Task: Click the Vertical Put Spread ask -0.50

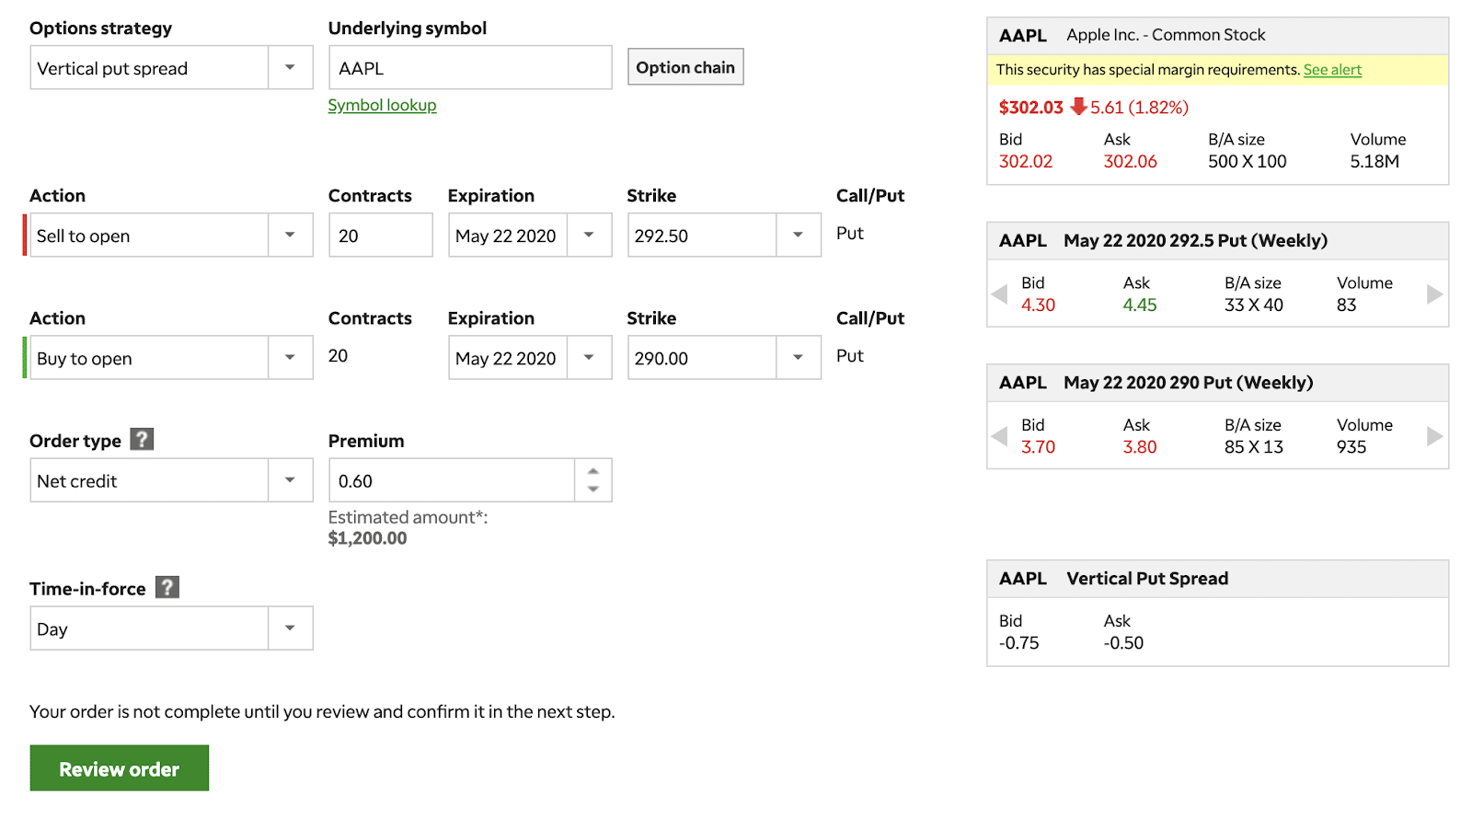Action: 1124,643
